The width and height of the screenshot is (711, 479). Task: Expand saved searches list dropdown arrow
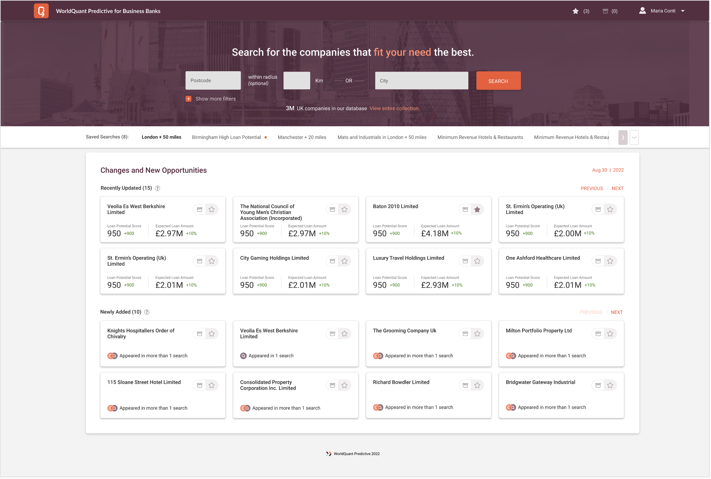[x=634, y=138]
